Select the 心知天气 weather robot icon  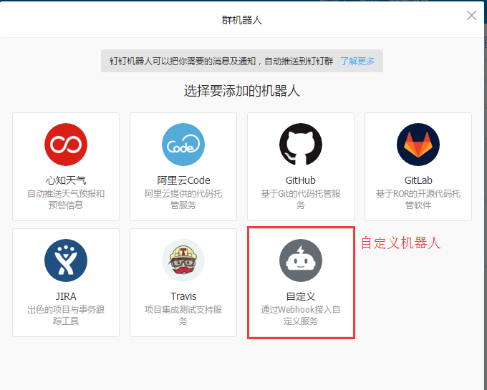(x=66, y=145)
